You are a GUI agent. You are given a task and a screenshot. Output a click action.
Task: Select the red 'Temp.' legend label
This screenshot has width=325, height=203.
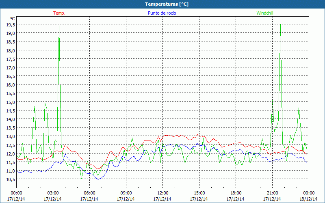click(59, 13)
